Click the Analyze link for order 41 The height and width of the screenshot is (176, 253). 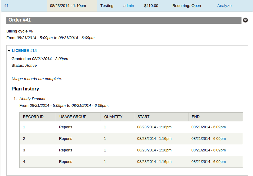click(224, 5)
